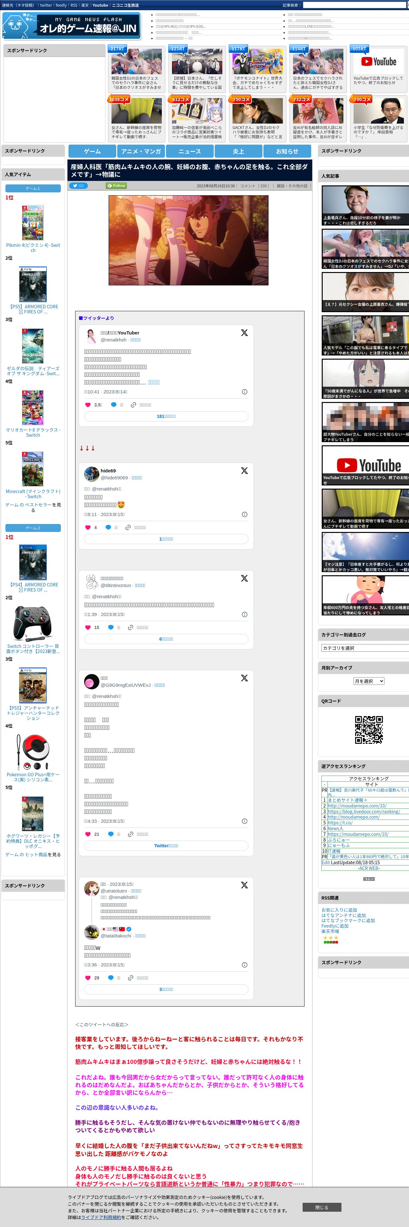409x1227 pixels.
Task: Click the Feedlyに追加 link
Action: [x=335, y=926]
